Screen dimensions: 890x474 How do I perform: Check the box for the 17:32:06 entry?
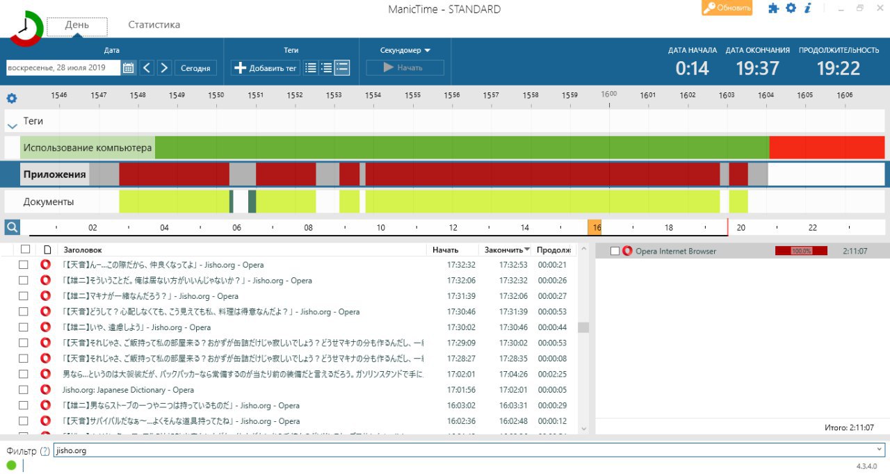[x=24, y=281]
